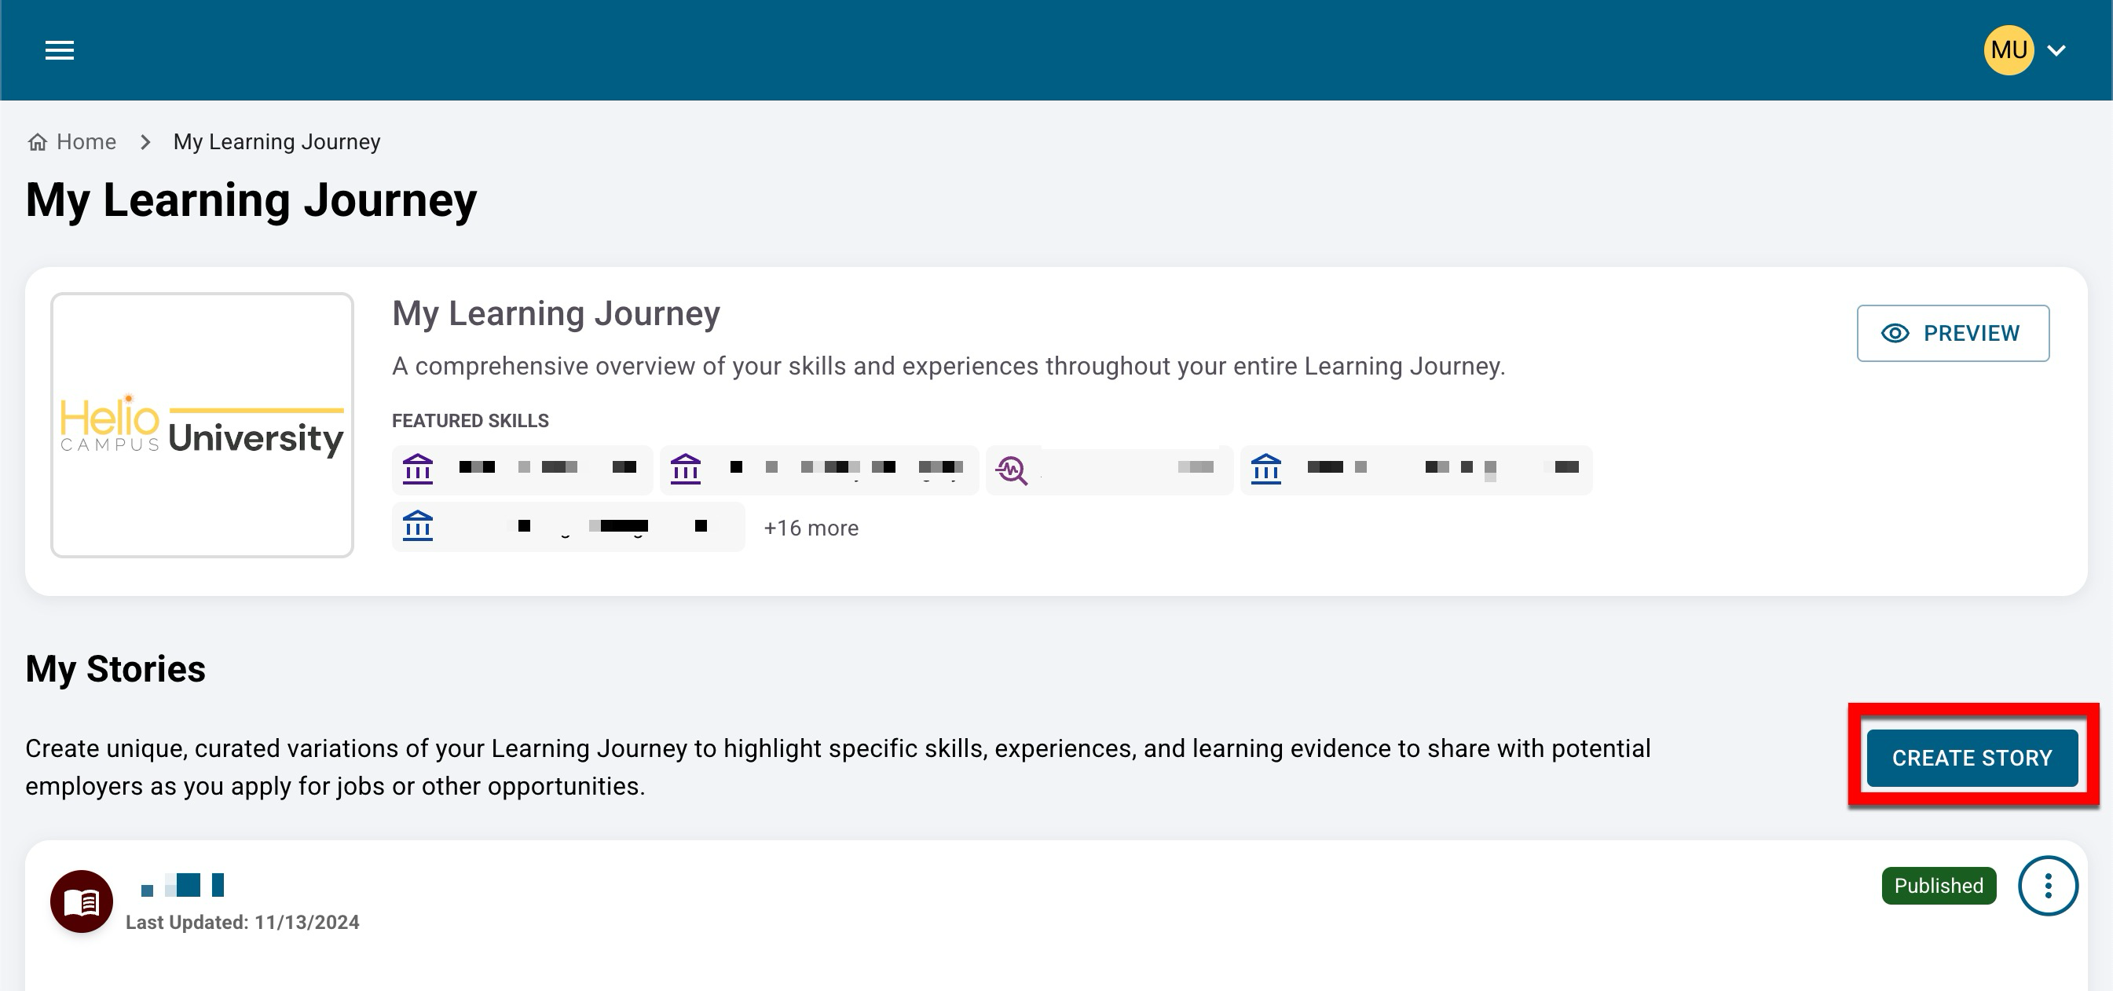The image size is (2113, 991).
Task: Click the green Published status badge
Action: pyautogui.click(x=1939, y=885)
